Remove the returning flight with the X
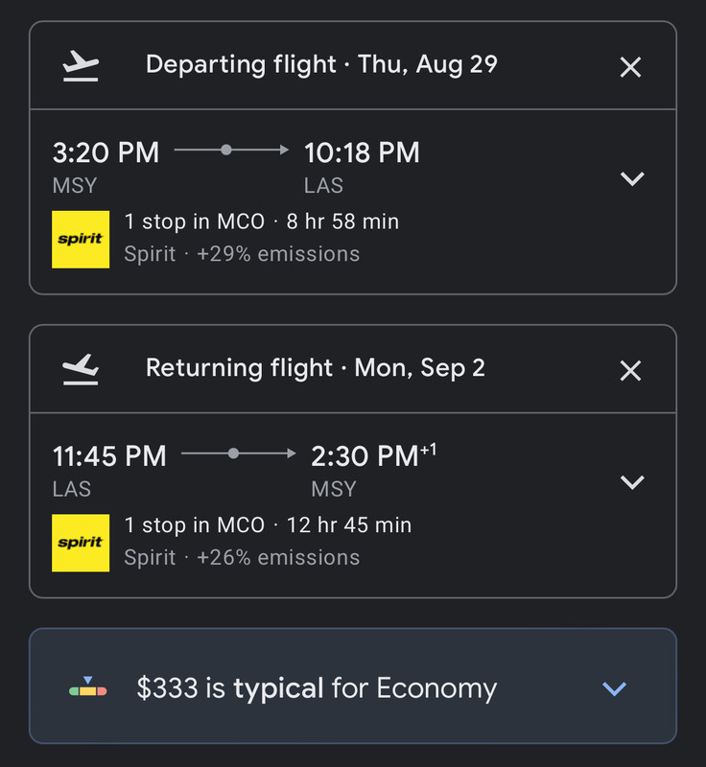This screenshot has width=706, height=767. [630, 370]
